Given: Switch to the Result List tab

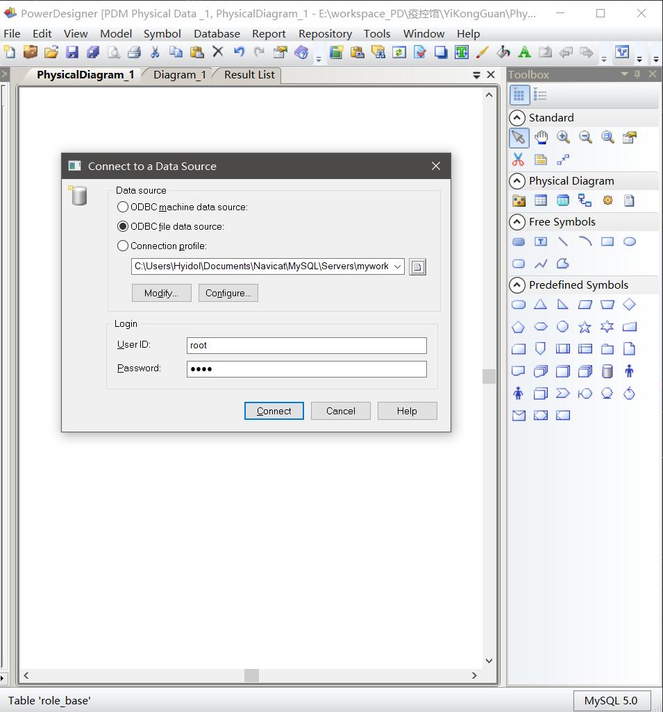Looking at the screenshot, I should [x=249, y=75].
